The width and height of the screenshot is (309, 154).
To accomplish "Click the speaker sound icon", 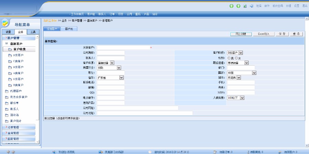I will point(251,6).
